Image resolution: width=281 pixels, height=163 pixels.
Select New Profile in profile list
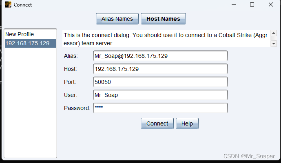click(x=20, y=35)
